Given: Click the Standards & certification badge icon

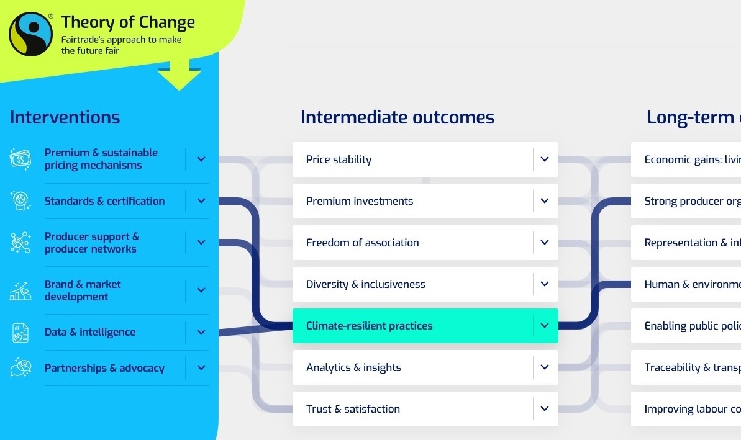Looking at the screenshot, I should (20, 200).
